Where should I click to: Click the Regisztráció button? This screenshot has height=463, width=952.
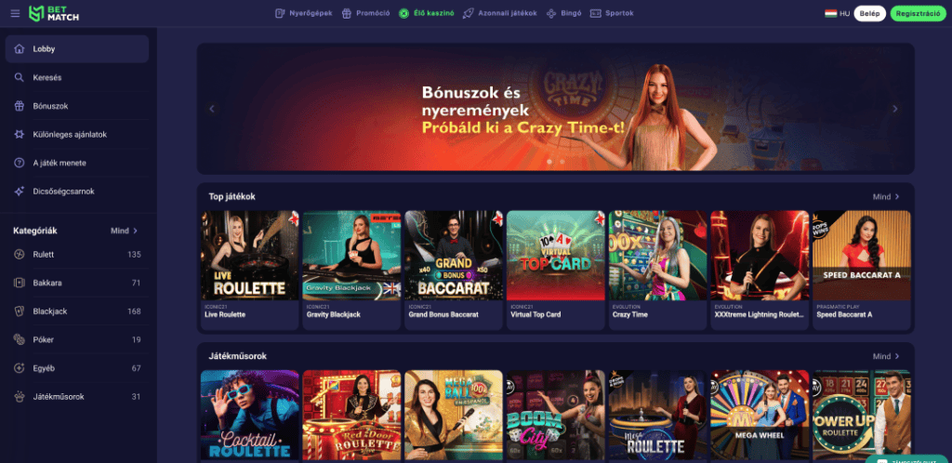click(x=918, y=13)
